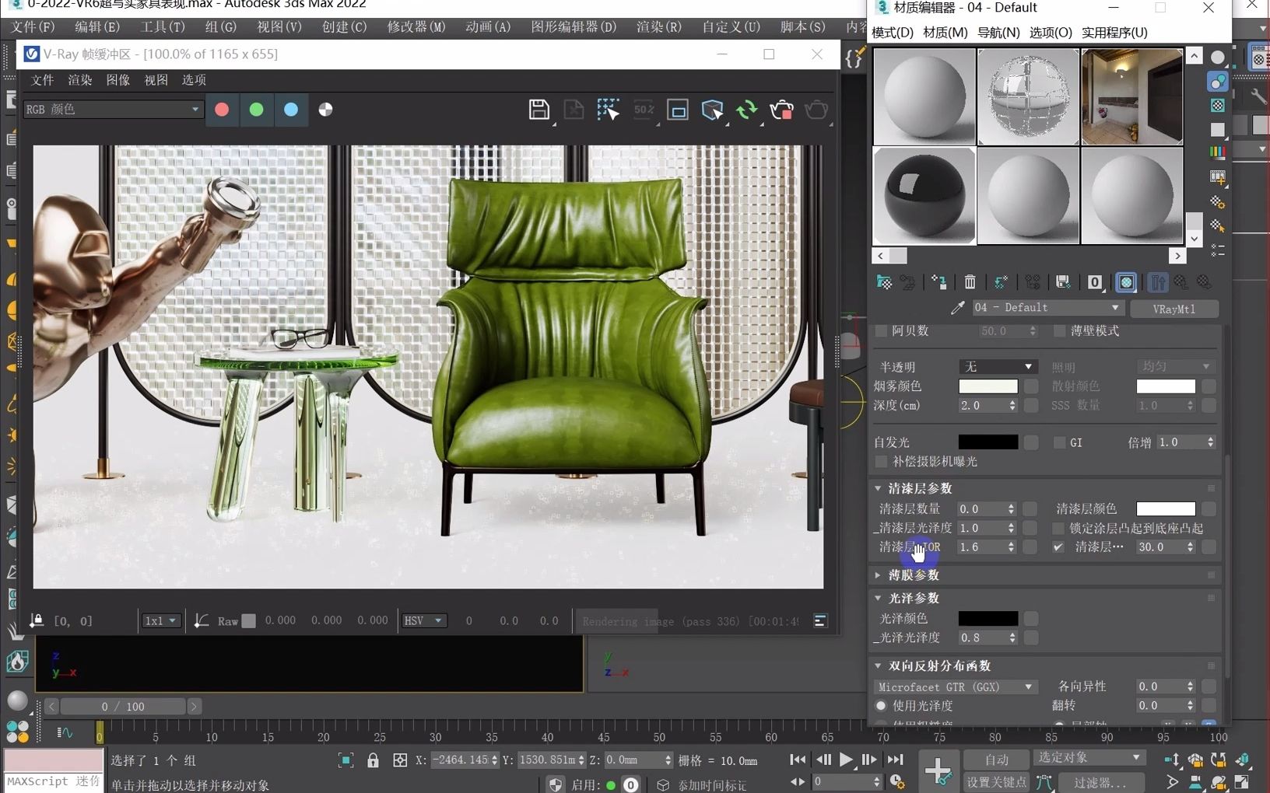Toggle the red channel in VFB
1270x793 pixels.
pos(222,110)
